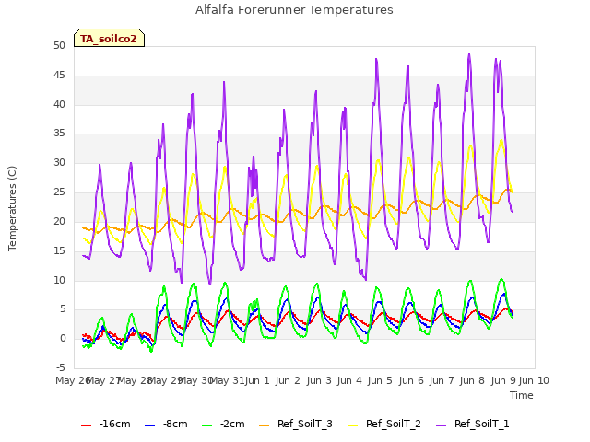Screen dimensions: 590x442
Task: Click the Jun 3 x-axis date label
Action: (319, 380)
